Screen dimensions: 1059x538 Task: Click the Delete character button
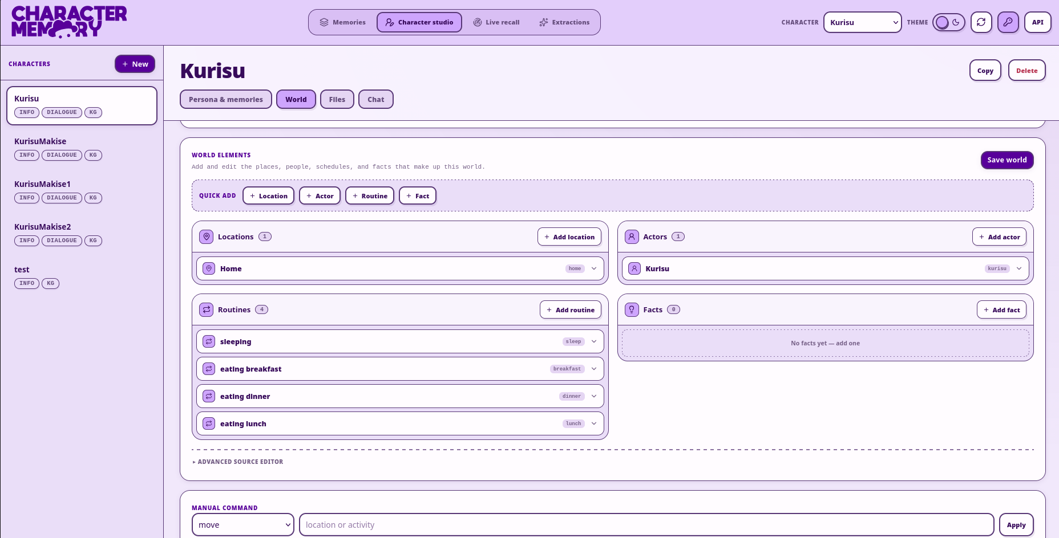click(x=1027, y=71)
